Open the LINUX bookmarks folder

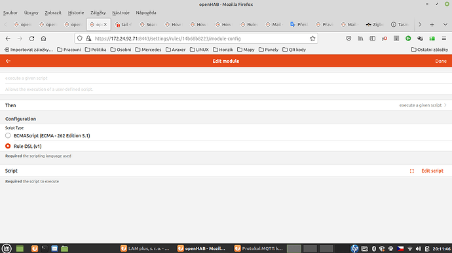(199, 50)
